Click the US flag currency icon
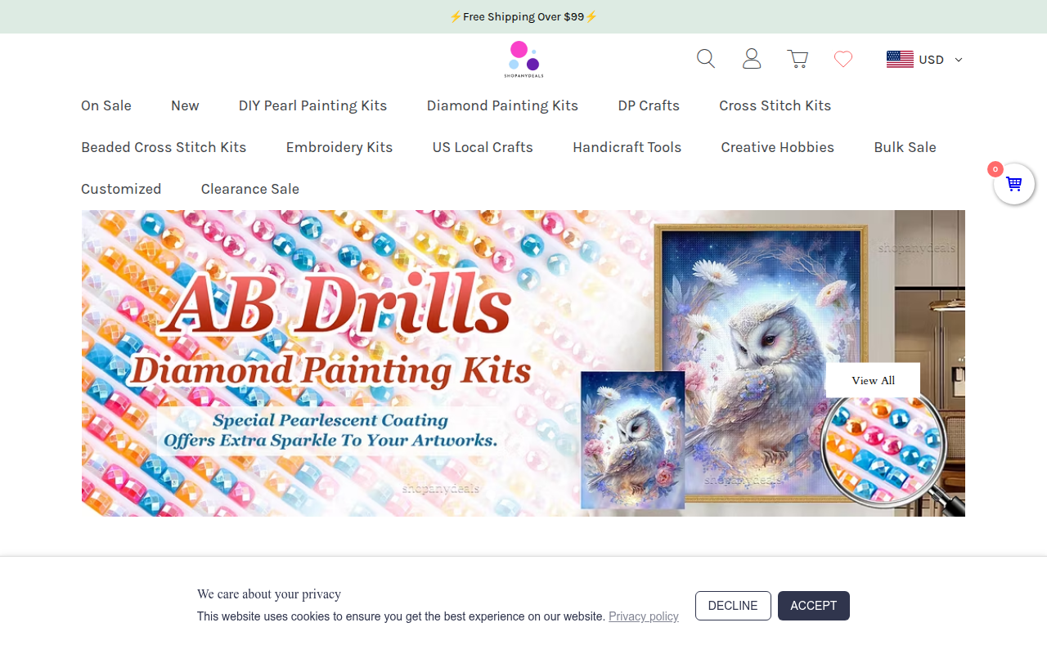The image size is (1047, 654). coord(900,59)
